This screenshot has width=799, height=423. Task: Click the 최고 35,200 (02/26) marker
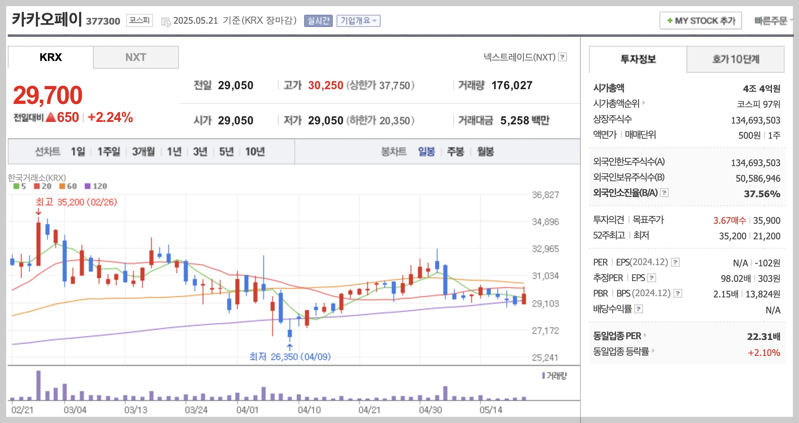[x=76, y=202]
